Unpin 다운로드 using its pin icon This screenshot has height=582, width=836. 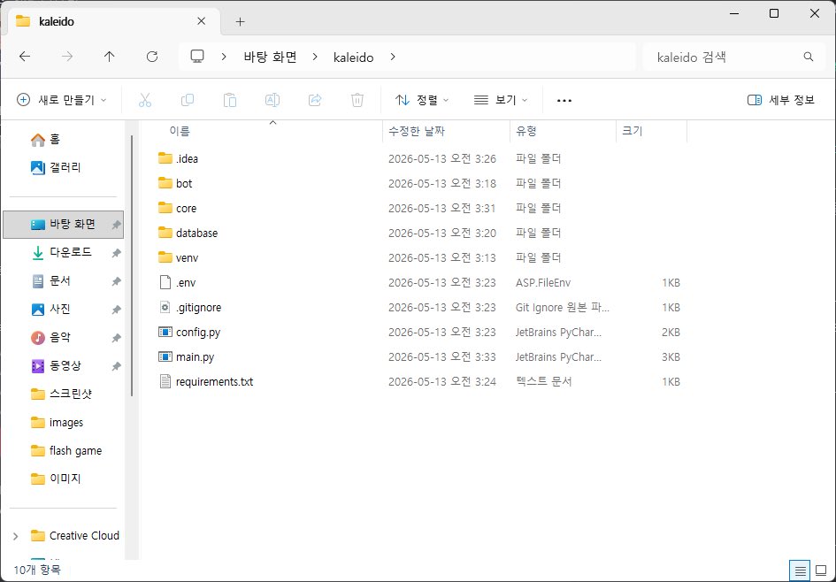click(x=116, y=253)
